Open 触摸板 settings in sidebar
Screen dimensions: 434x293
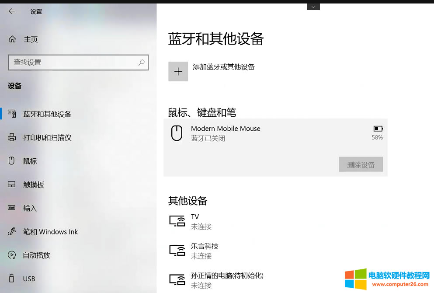[34, 185]
